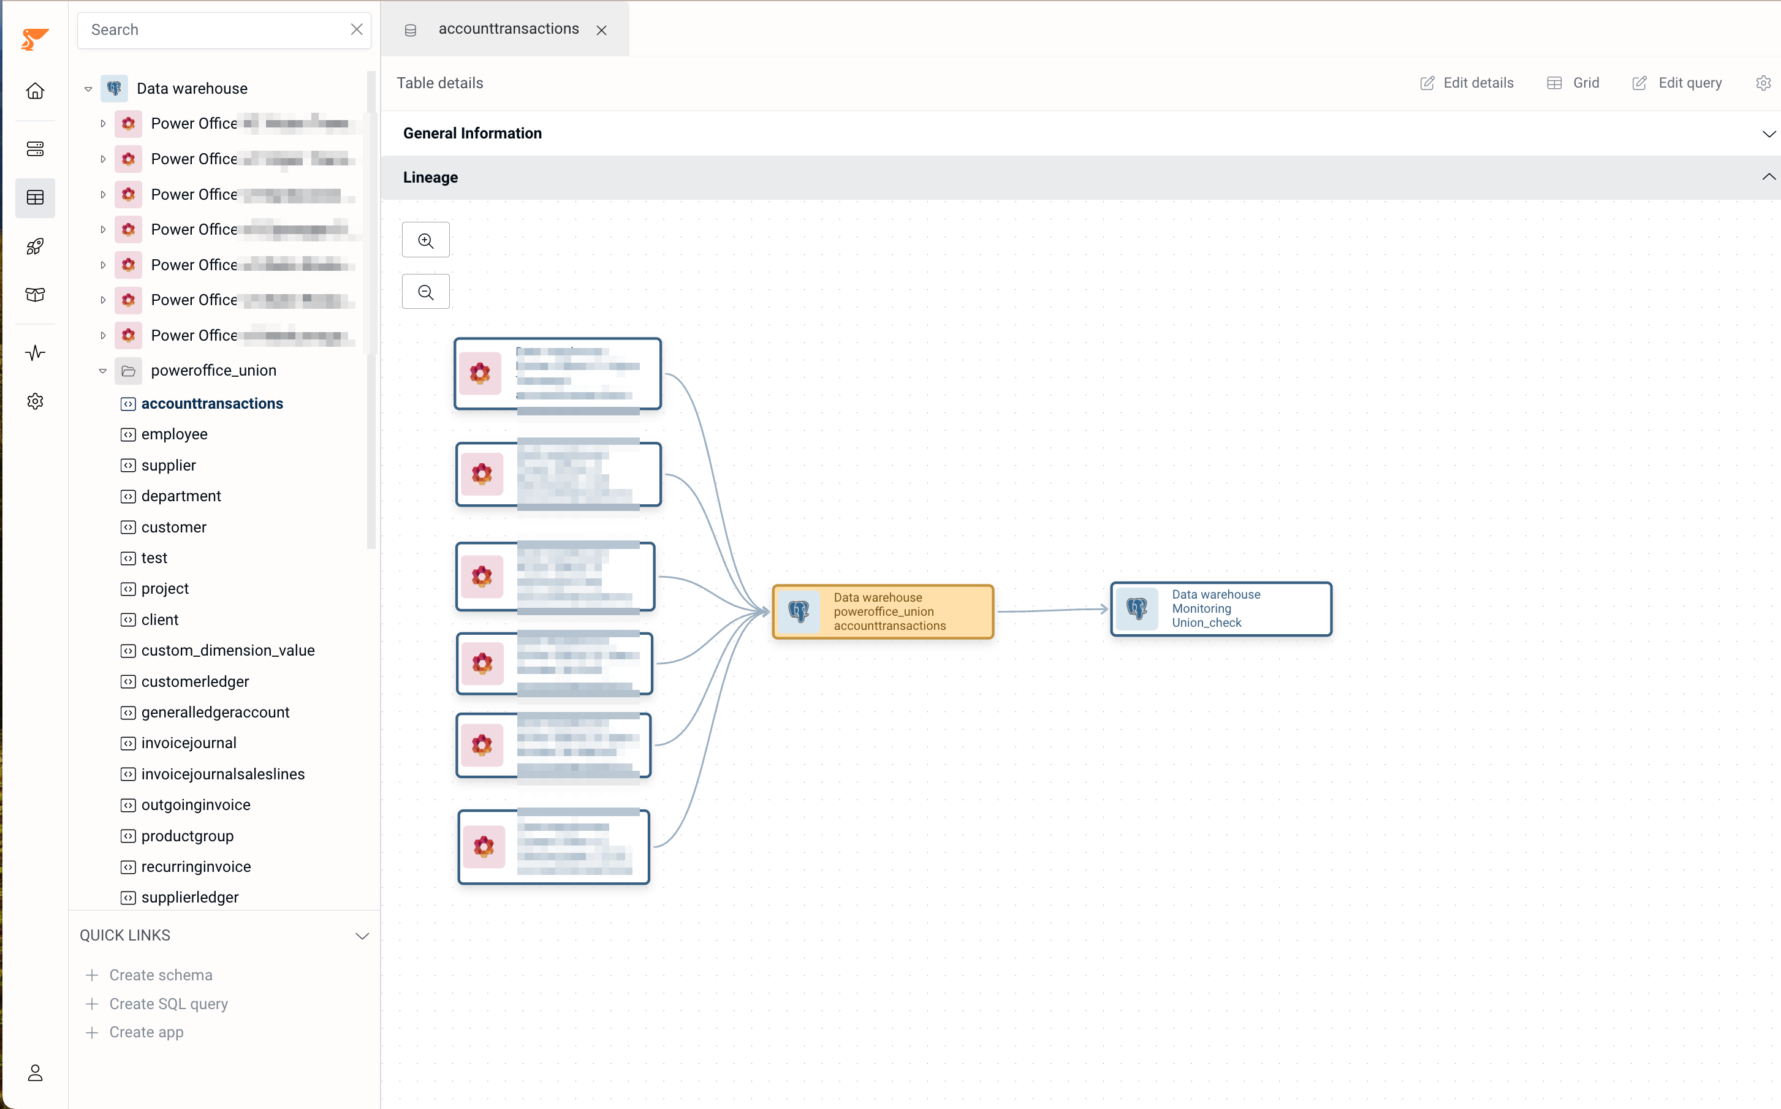Open the rocket launch sidebar icon
1781x1109 pixels.
[35, 246]
